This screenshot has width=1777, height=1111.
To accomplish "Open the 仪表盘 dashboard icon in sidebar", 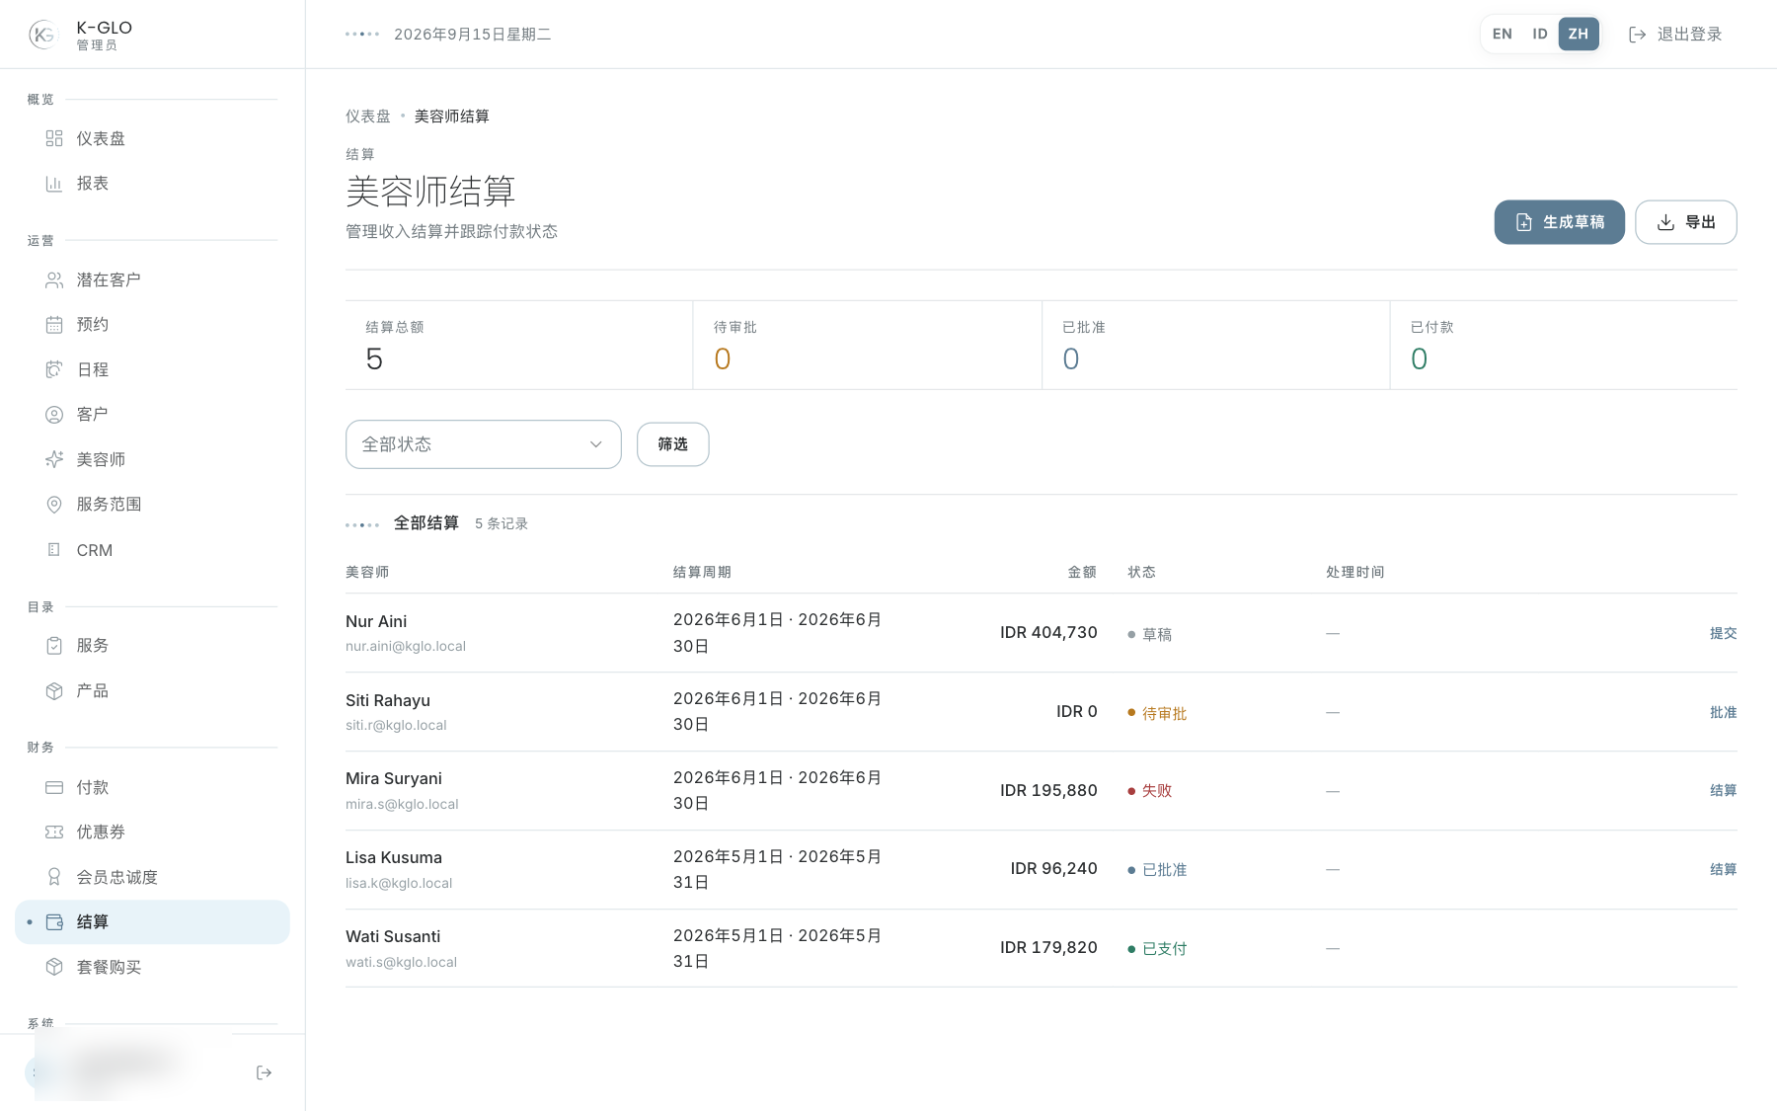I will (x=54, y=138).
